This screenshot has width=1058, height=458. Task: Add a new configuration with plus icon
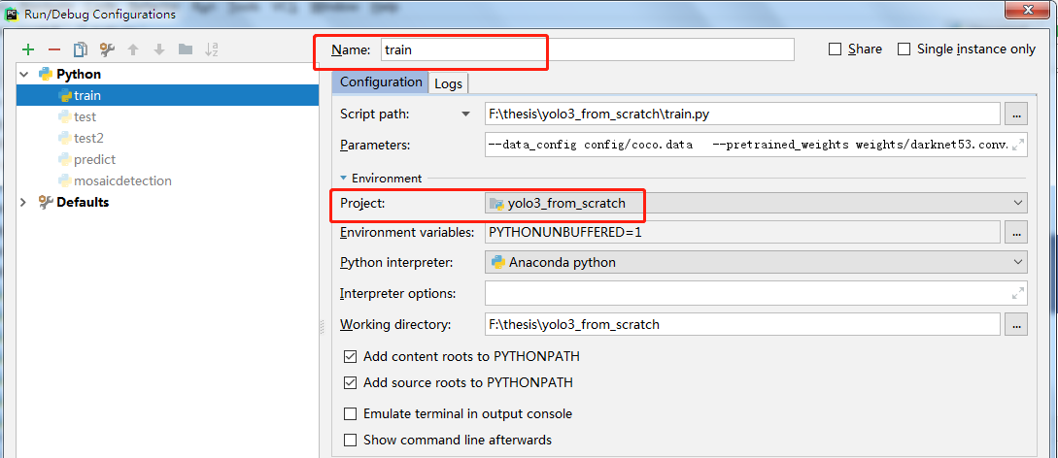27,49
